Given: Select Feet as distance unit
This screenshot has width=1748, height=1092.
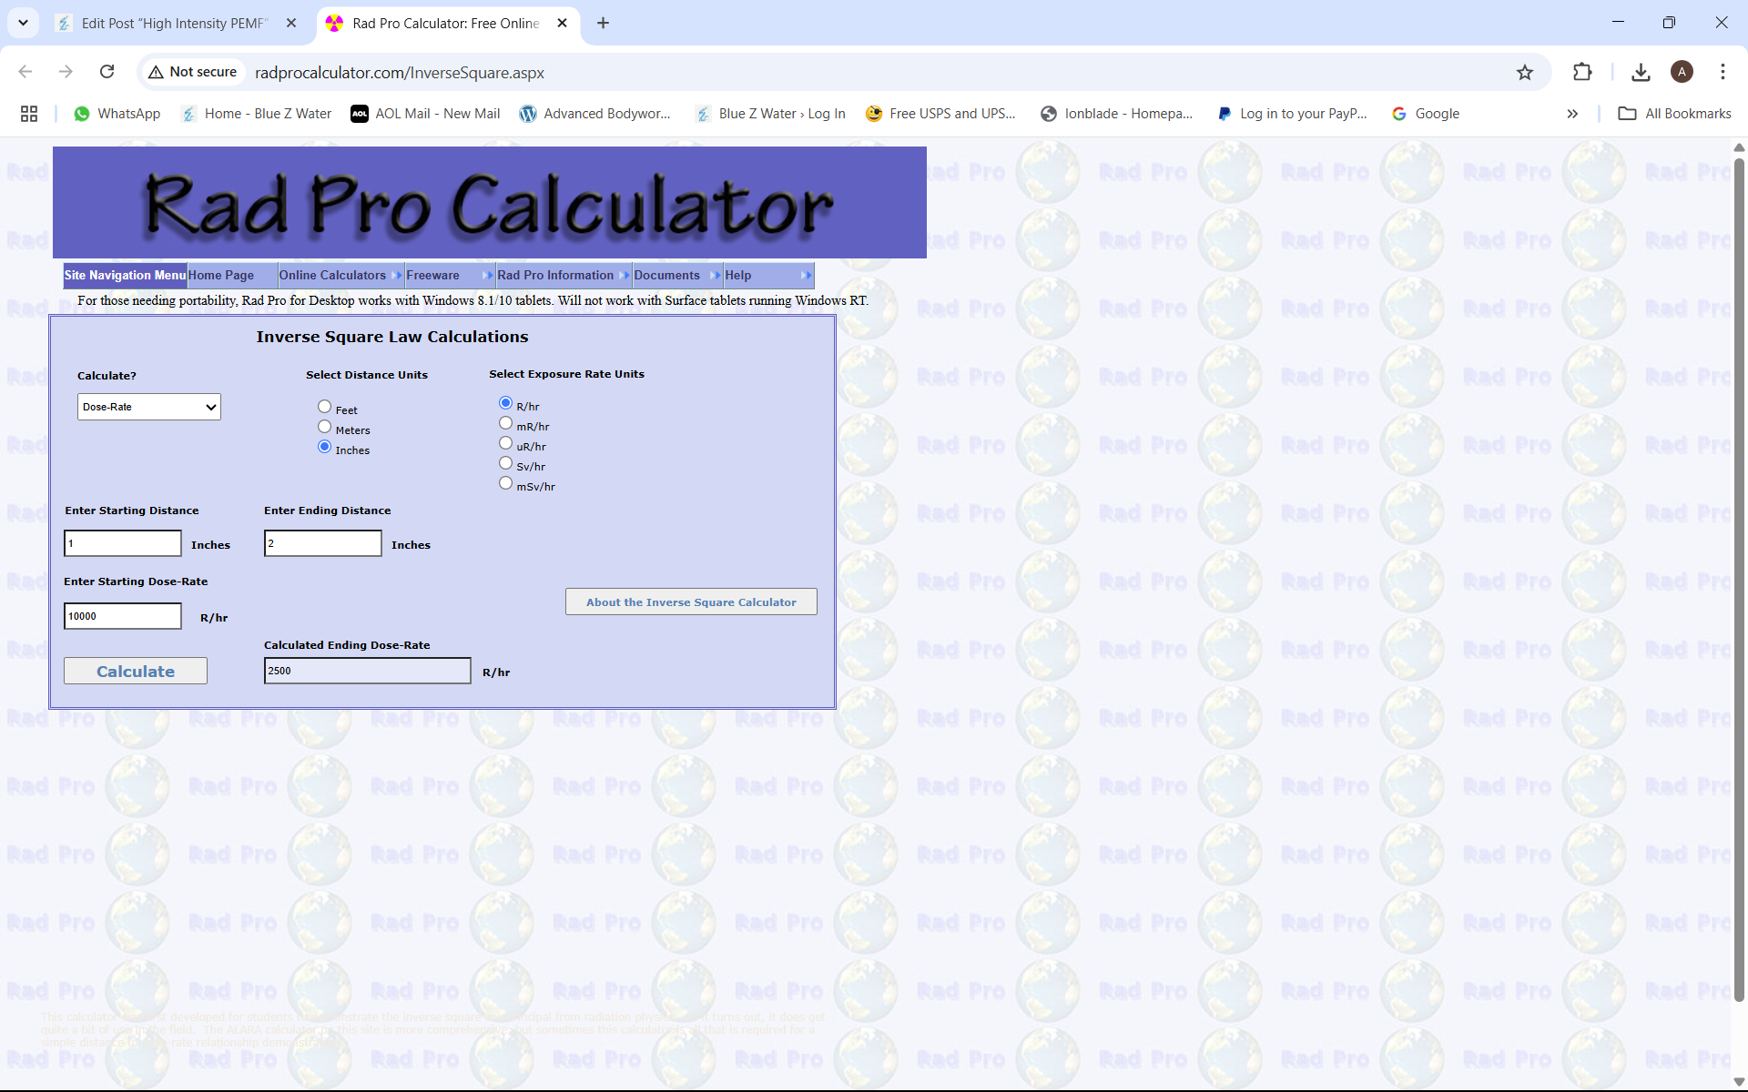Looking at the screenshot, I should tap(324, 407).
